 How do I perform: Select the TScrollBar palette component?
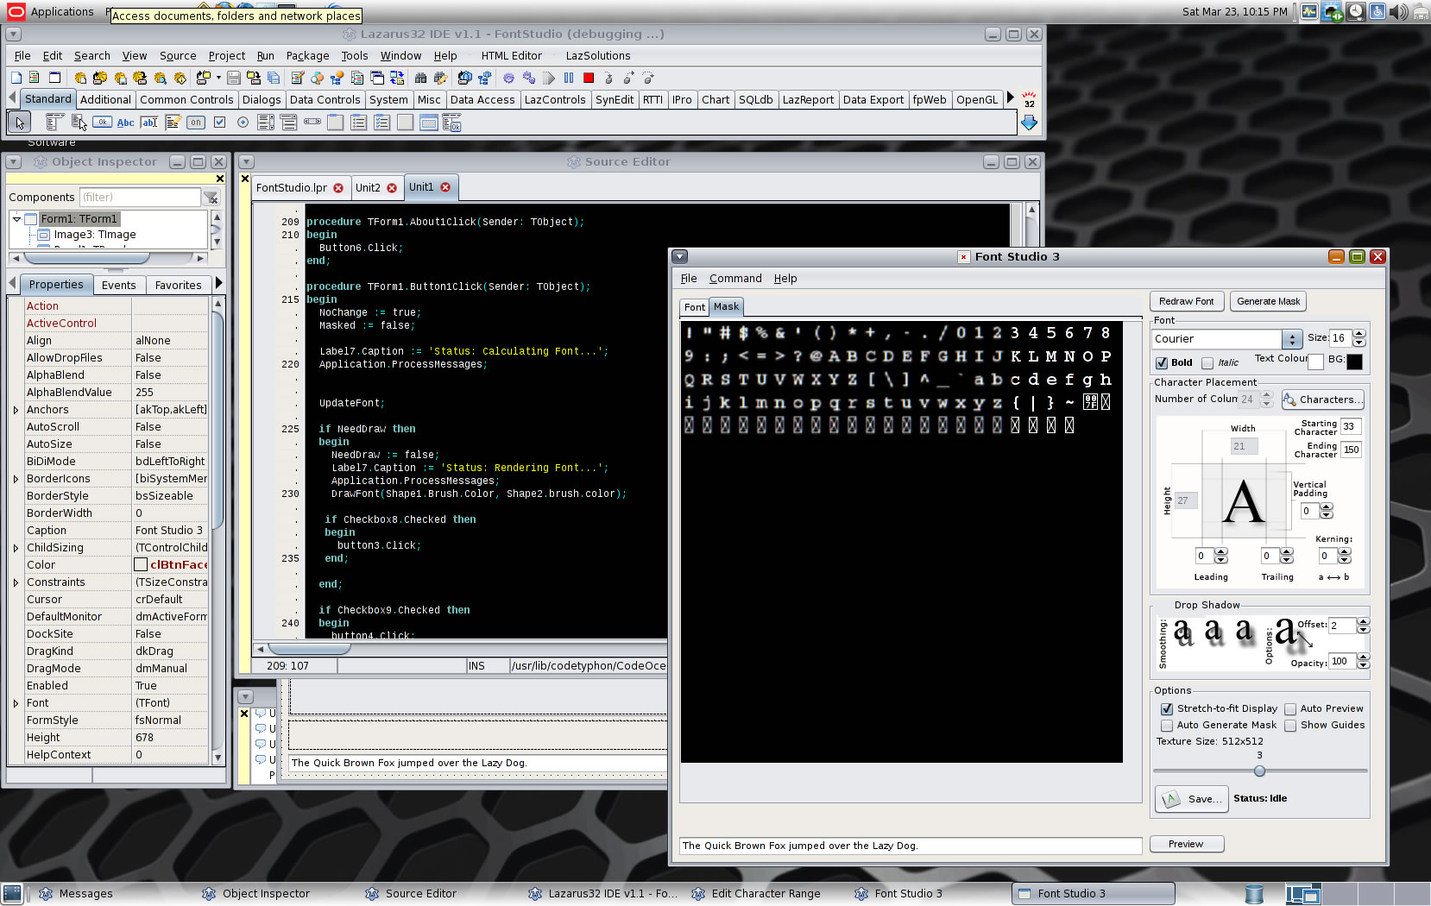312,123
